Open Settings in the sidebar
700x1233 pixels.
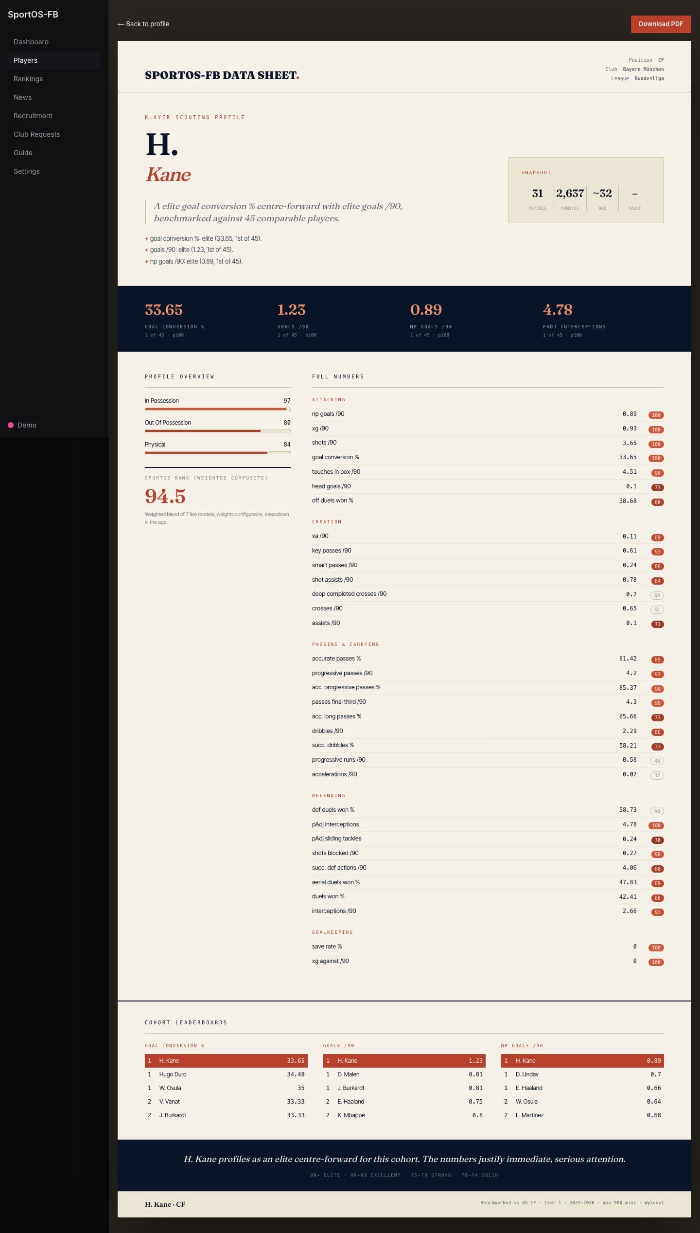(x=54, y=171)
